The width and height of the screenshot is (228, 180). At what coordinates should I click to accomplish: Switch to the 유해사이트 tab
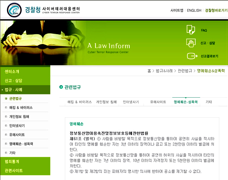point(158,102)
